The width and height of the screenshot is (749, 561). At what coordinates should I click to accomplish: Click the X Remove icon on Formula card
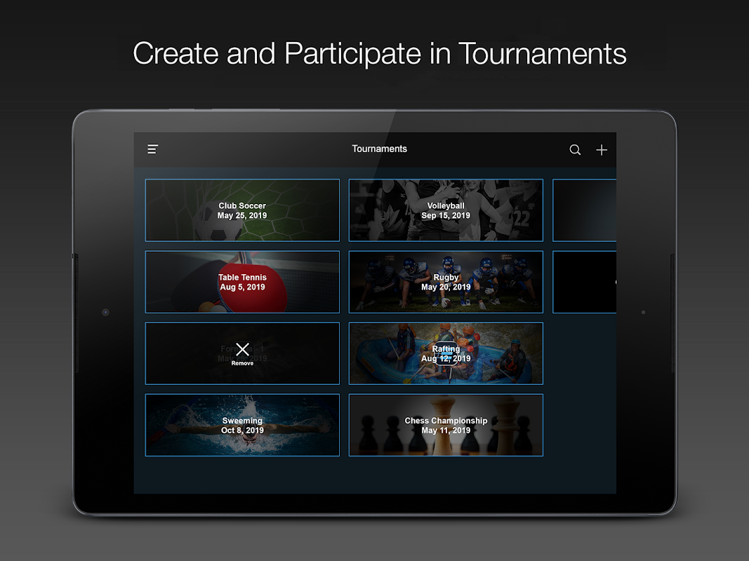[x=242, y=349]
